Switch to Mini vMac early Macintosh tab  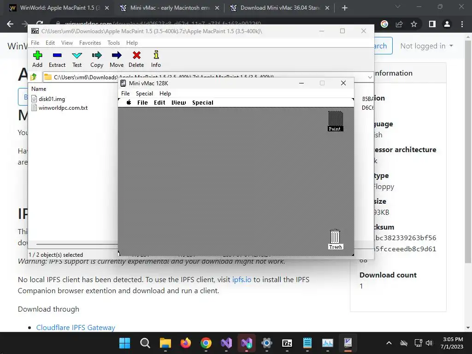[x=170, y=8]
